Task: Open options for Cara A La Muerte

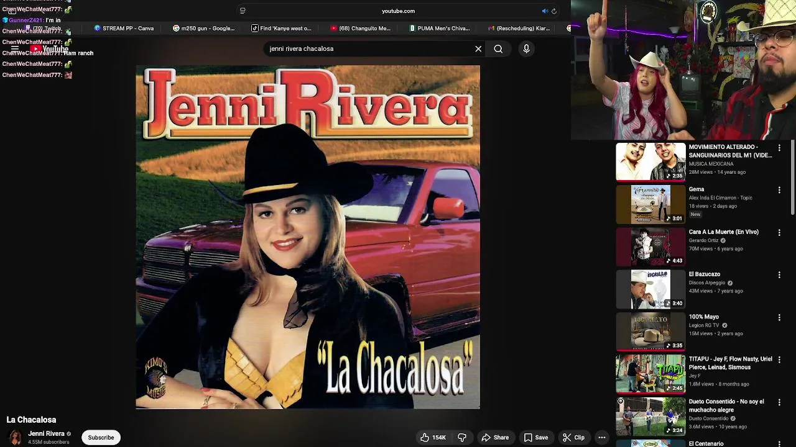Action: tap(779, 232)
